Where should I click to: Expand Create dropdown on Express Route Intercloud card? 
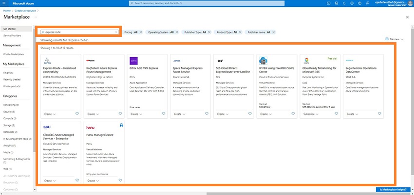point(50,114)
